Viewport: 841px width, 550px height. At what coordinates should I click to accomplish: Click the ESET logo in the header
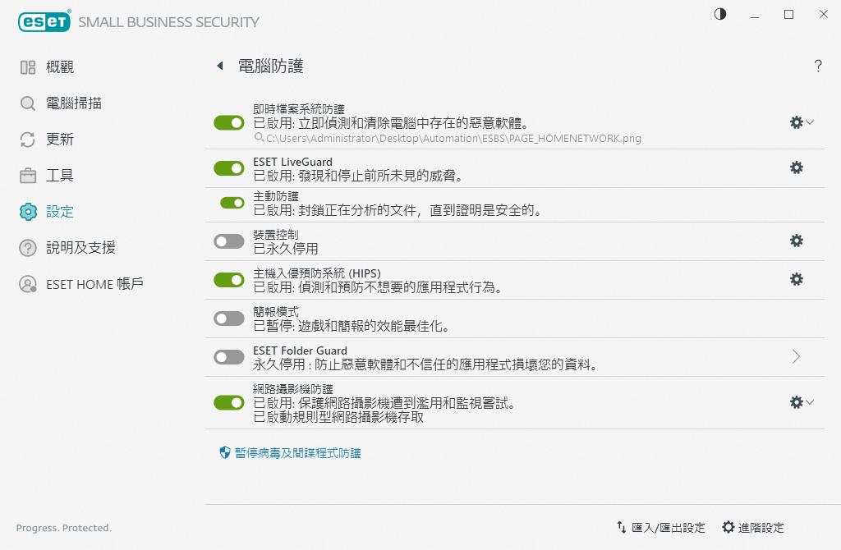pos(44,22)
